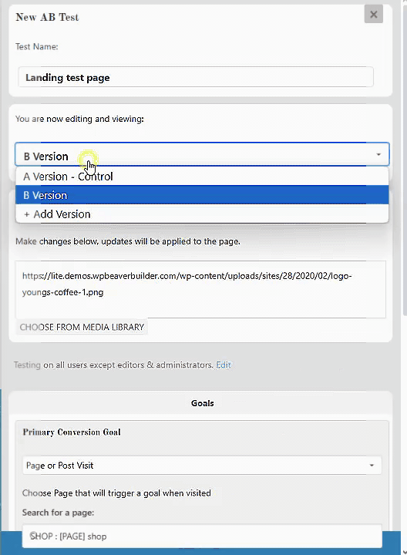The image size is (407, 555).
Task: Click the 'Search for a page' field
Action: (202, 536)
